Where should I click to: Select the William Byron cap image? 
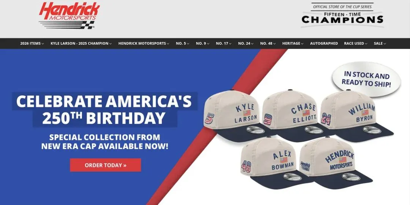tap(356, 115)
